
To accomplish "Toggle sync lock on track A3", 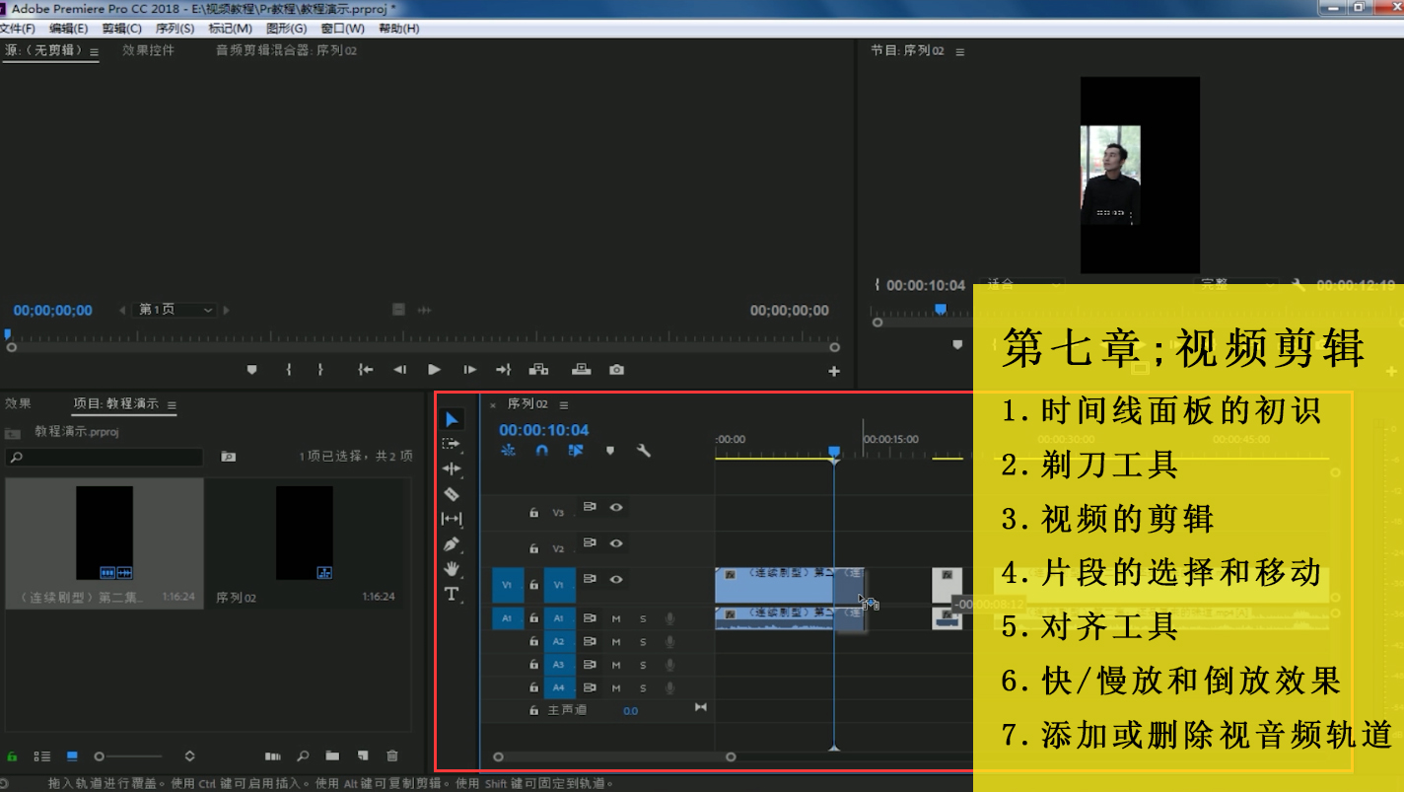I will click(590, 665).
